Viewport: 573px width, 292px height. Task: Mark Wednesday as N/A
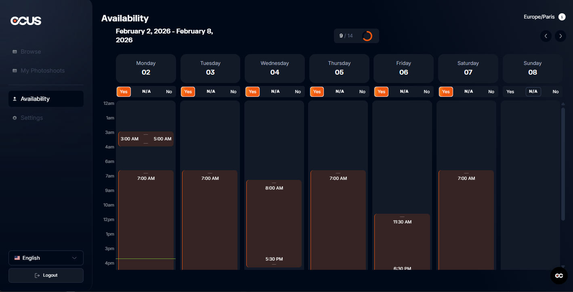click(275, 92)
